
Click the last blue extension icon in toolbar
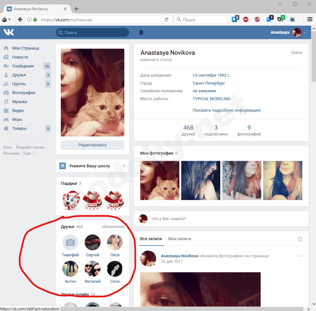[x=292, y=19]
